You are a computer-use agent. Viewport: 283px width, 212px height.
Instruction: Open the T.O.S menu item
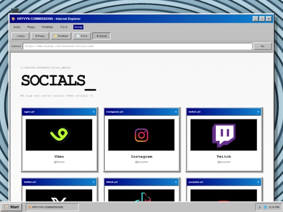click(64, 27)
